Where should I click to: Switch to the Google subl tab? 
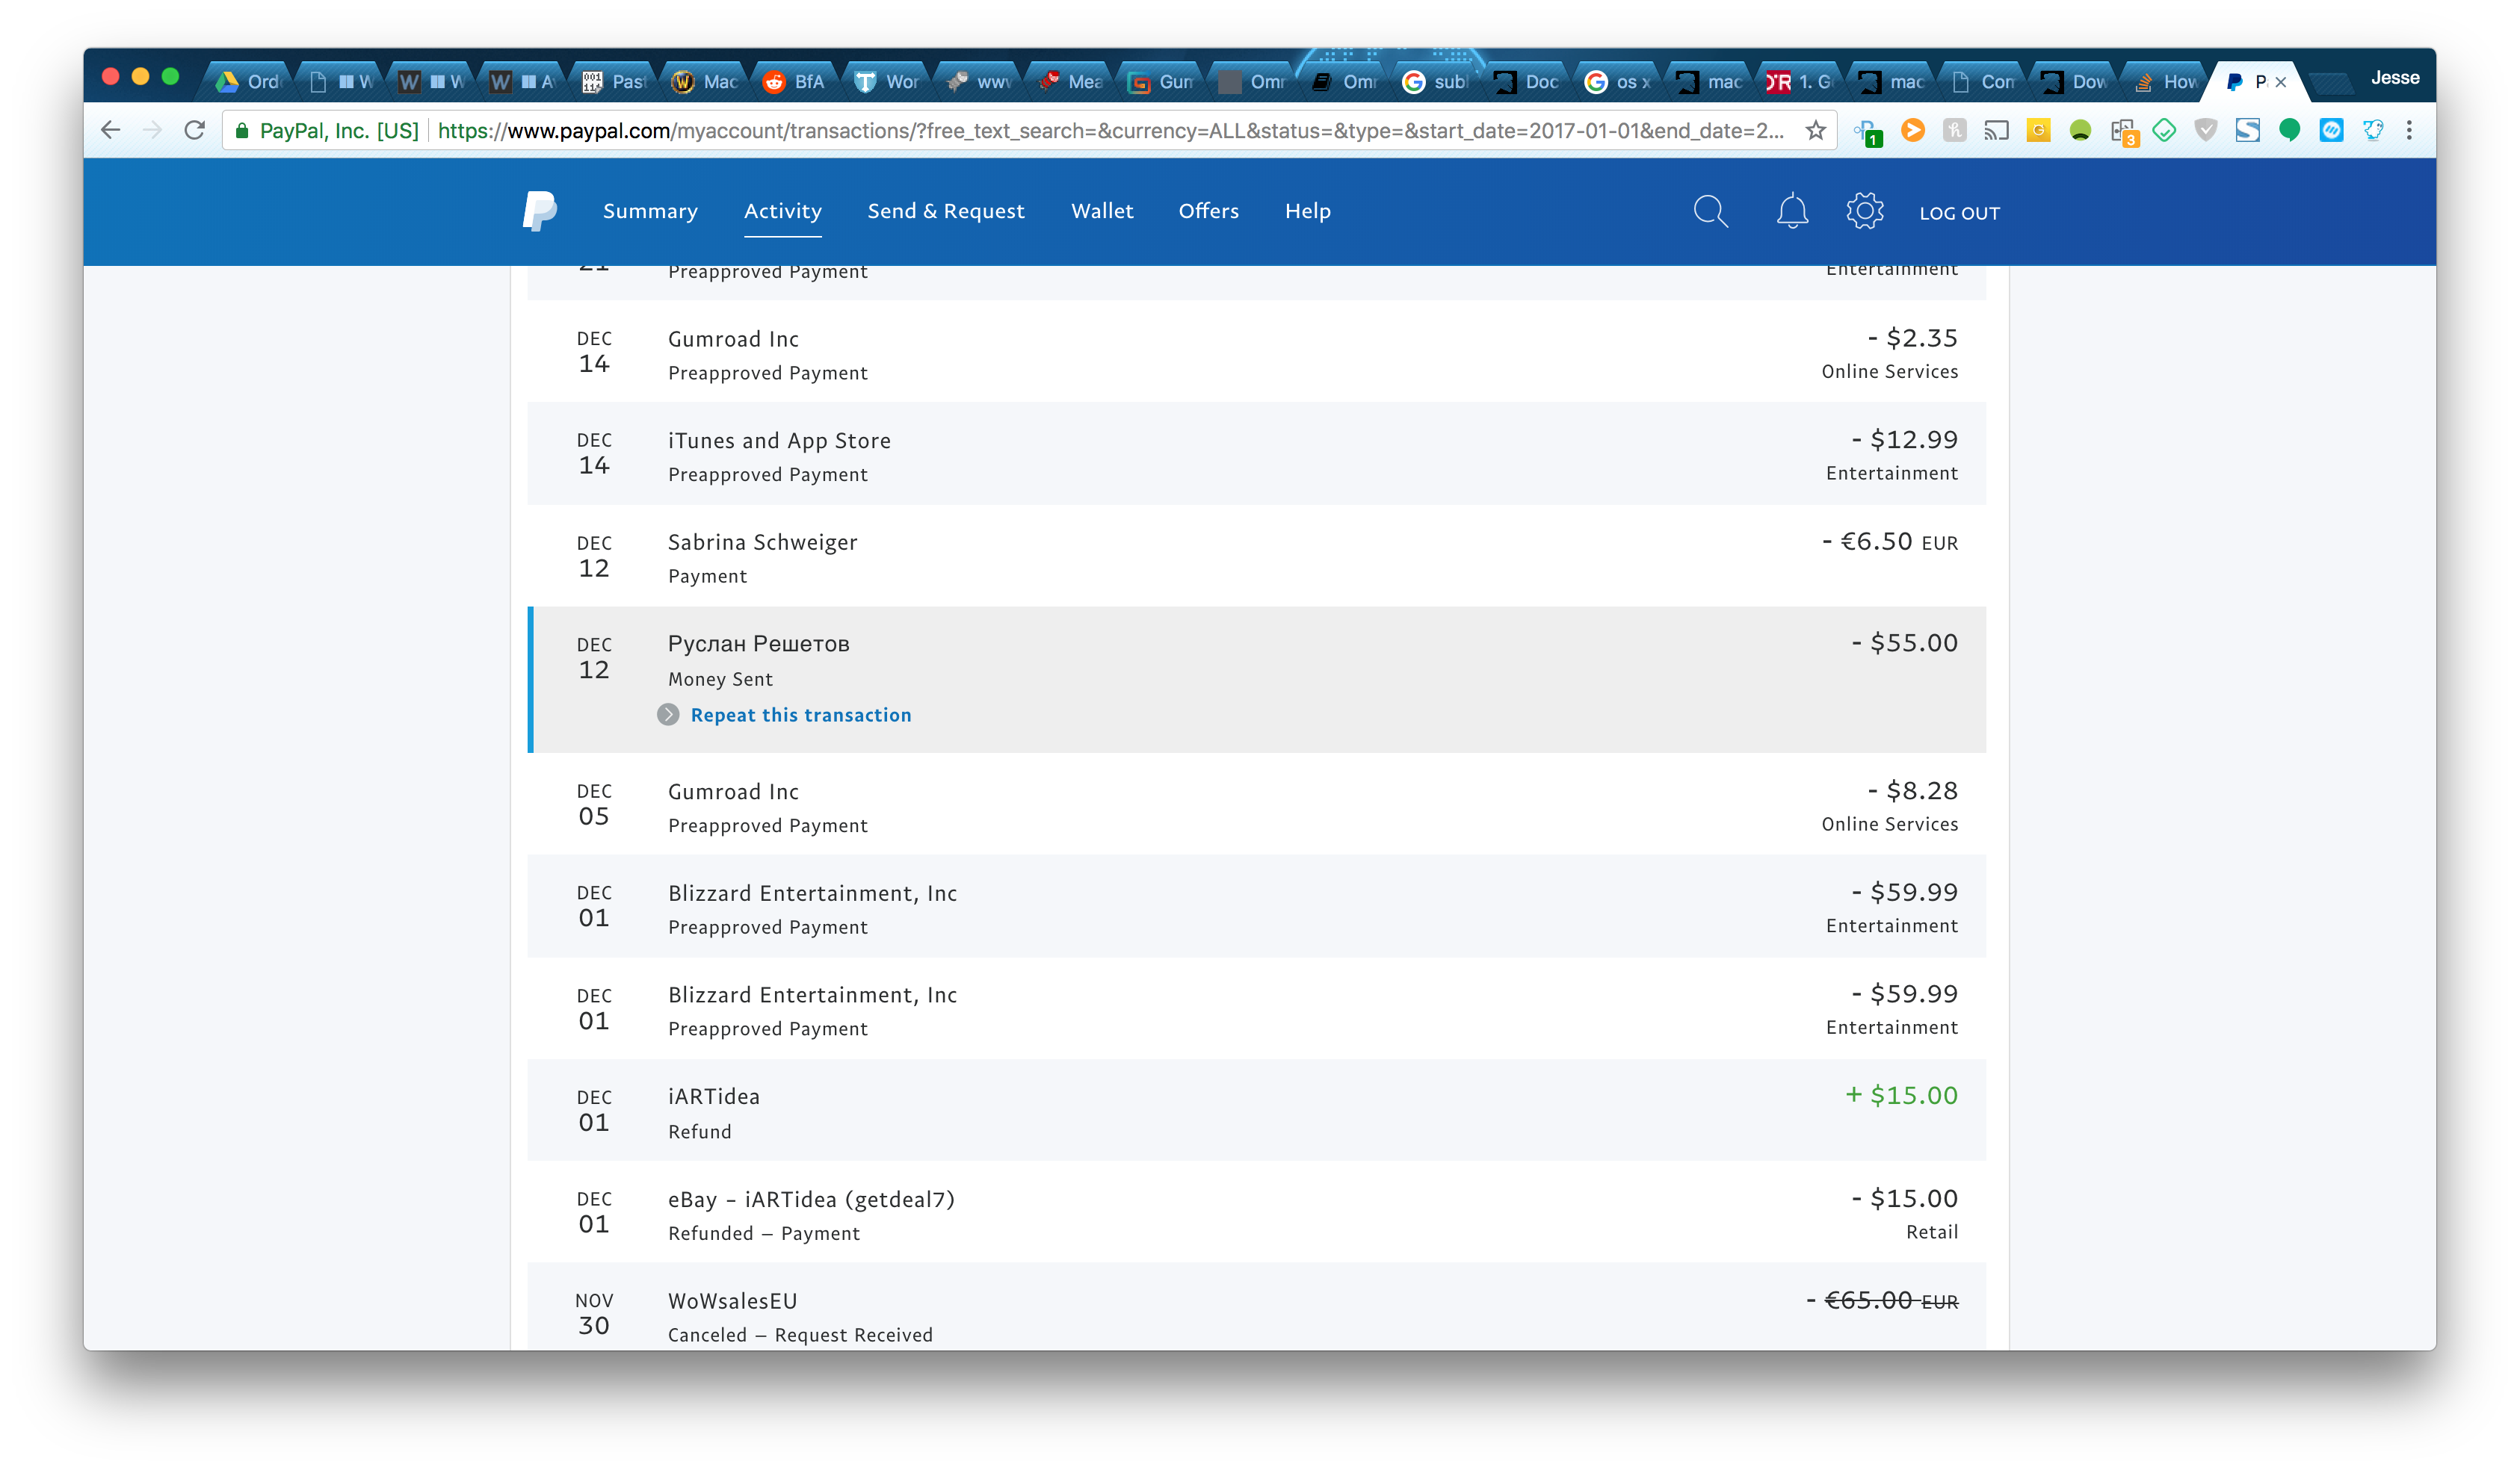[1434, 82]
